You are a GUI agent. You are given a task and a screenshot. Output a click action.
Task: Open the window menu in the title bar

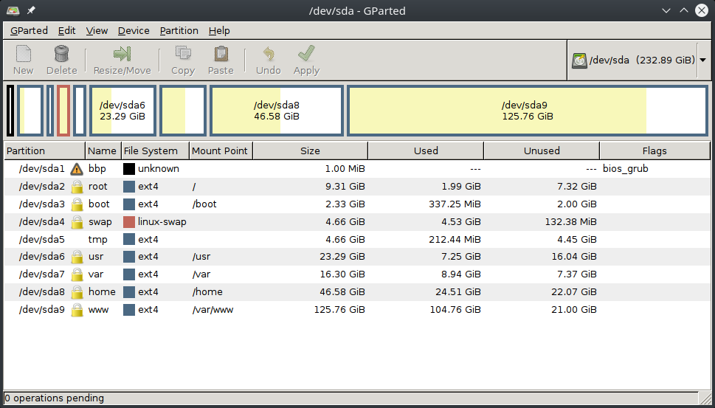pyautogui.click(x=13, y=10)
